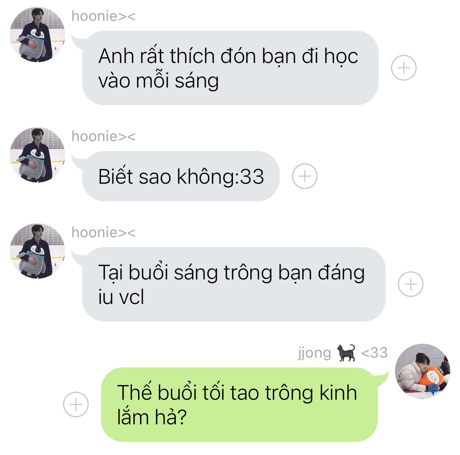Tap the plus icon next to 'Biết sao không:33'
The width and height of the screenshot is (460, 455).
pos(305,176)
